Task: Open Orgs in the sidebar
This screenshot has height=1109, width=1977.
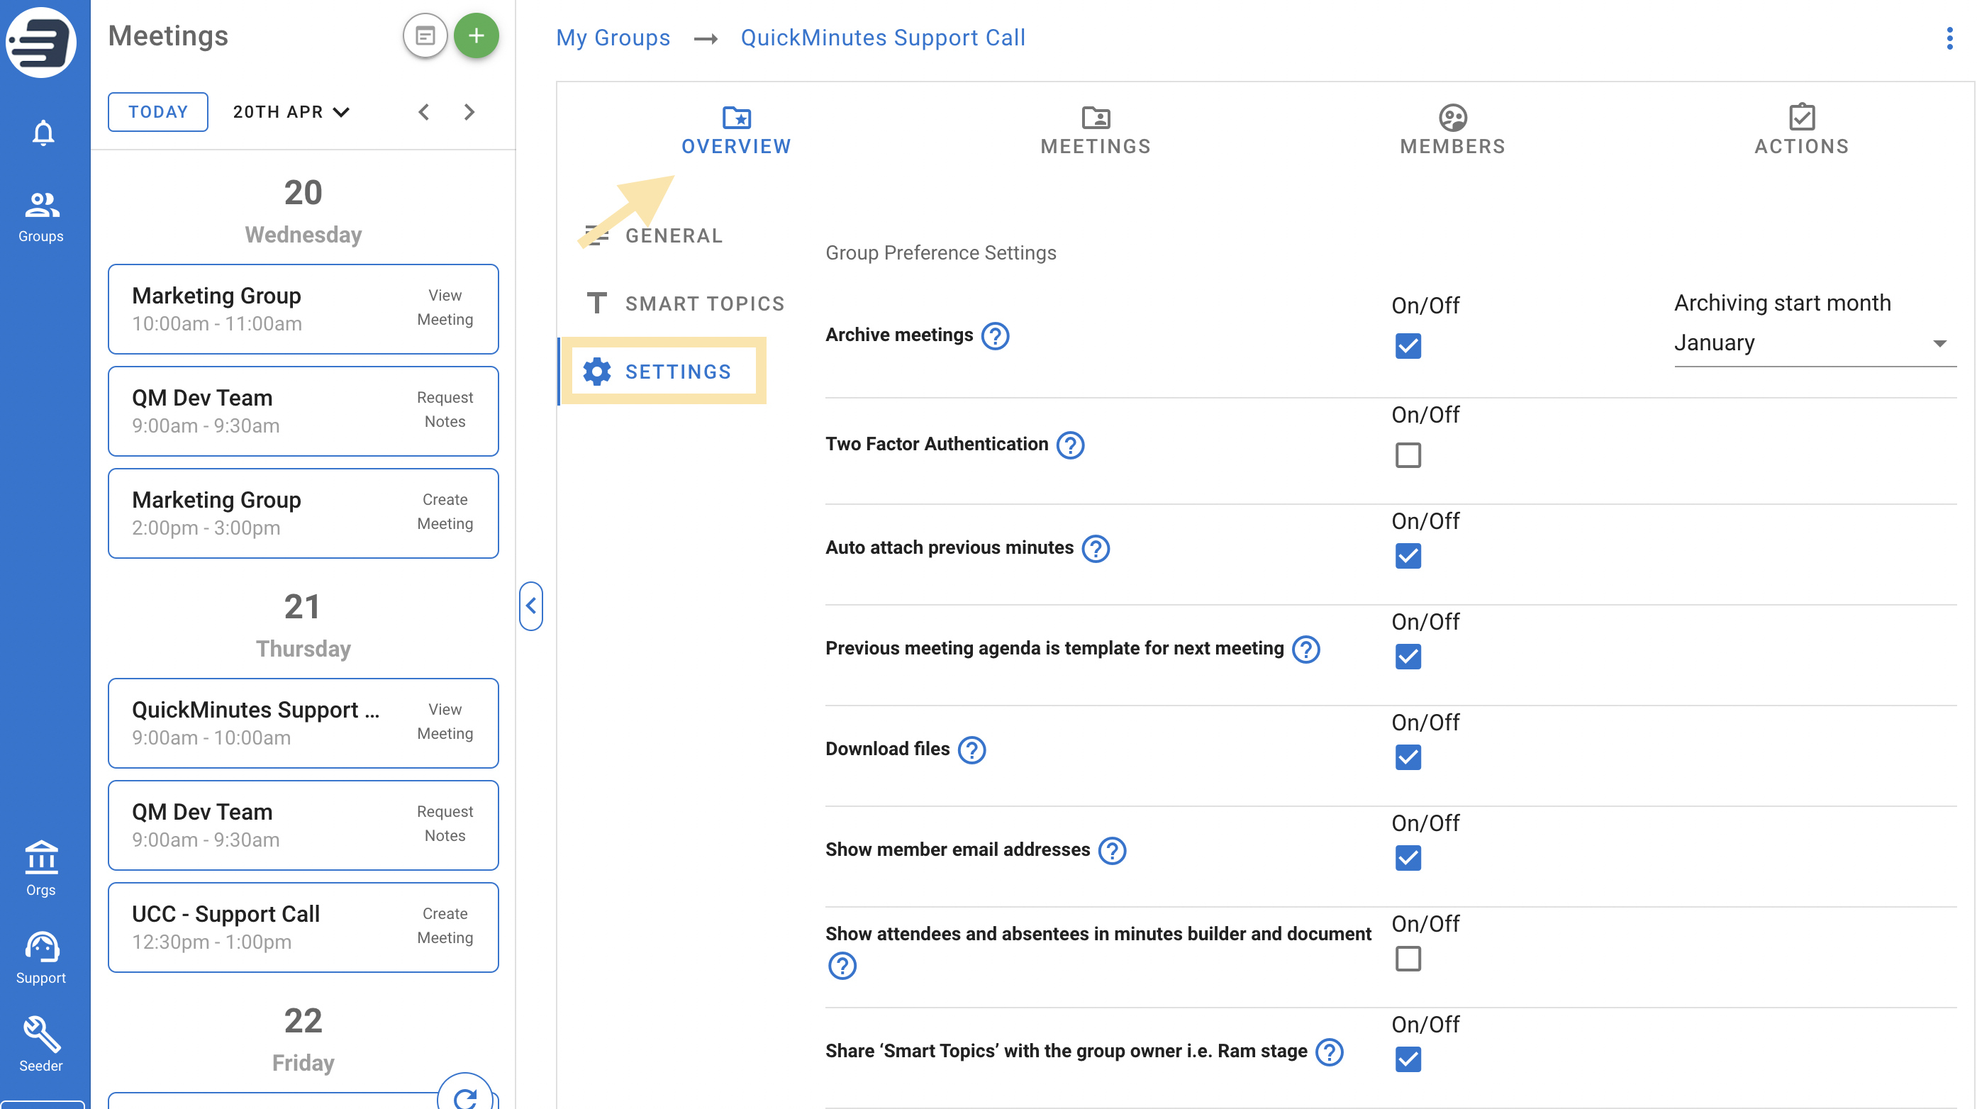Action: click(41, 869)
